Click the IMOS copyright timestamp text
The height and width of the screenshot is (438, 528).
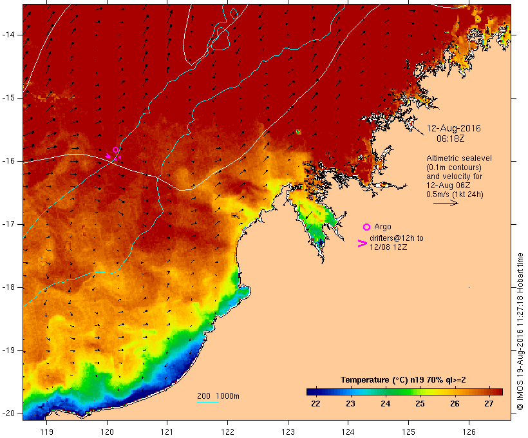click(520, 331)
